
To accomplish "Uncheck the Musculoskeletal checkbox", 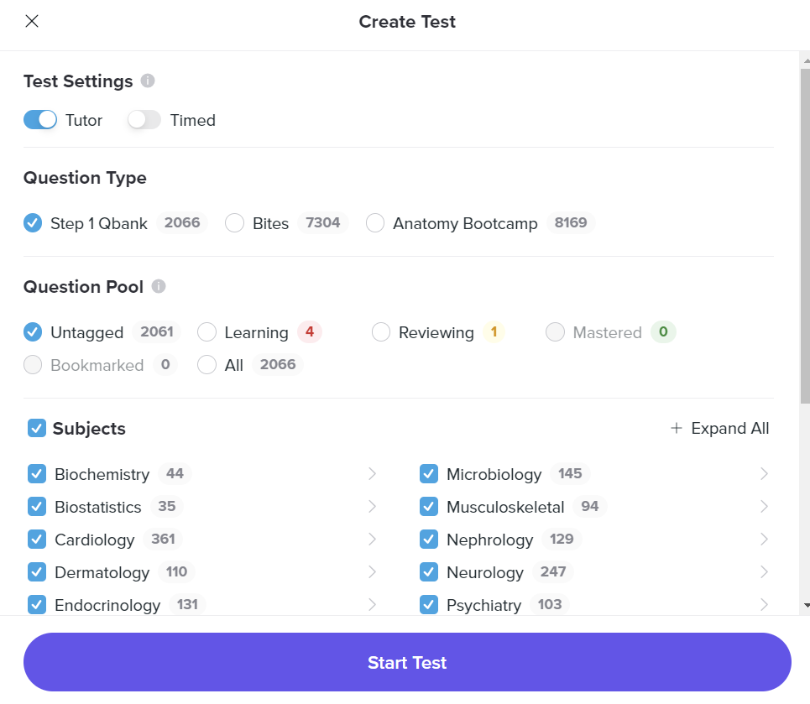I will 429,507.
